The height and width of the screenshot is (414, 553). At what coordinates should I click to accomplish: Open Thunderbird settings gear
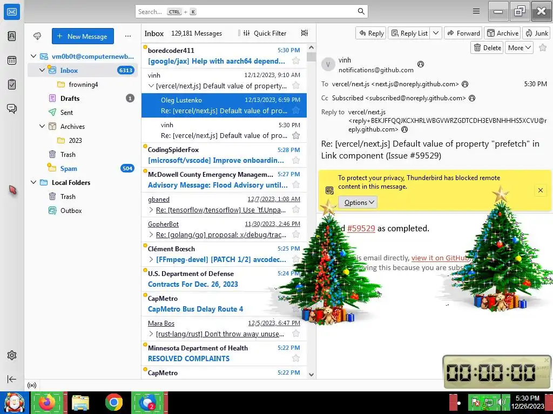pyautogui.click(x=12, y=355)
